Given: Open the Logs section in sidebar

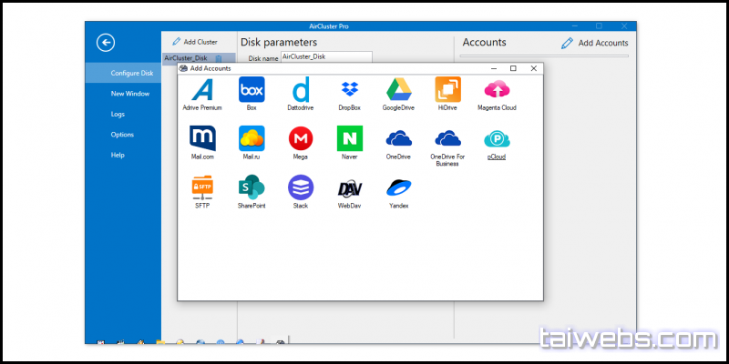Looking at the screenshot, I should (118, 114).
